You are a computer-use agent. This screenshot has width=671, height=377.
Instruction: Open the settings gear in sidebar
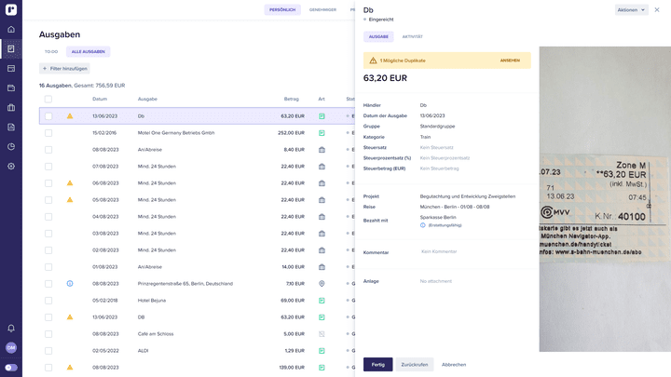(x=11, y=166)
